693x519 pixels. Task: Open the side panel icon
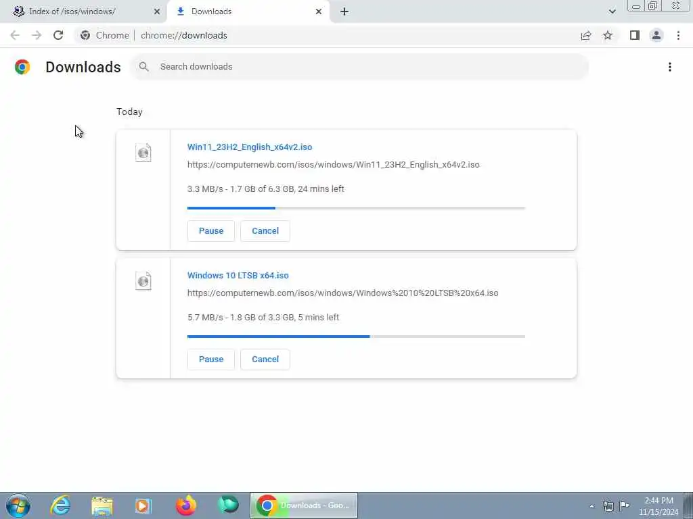(635, 35)
